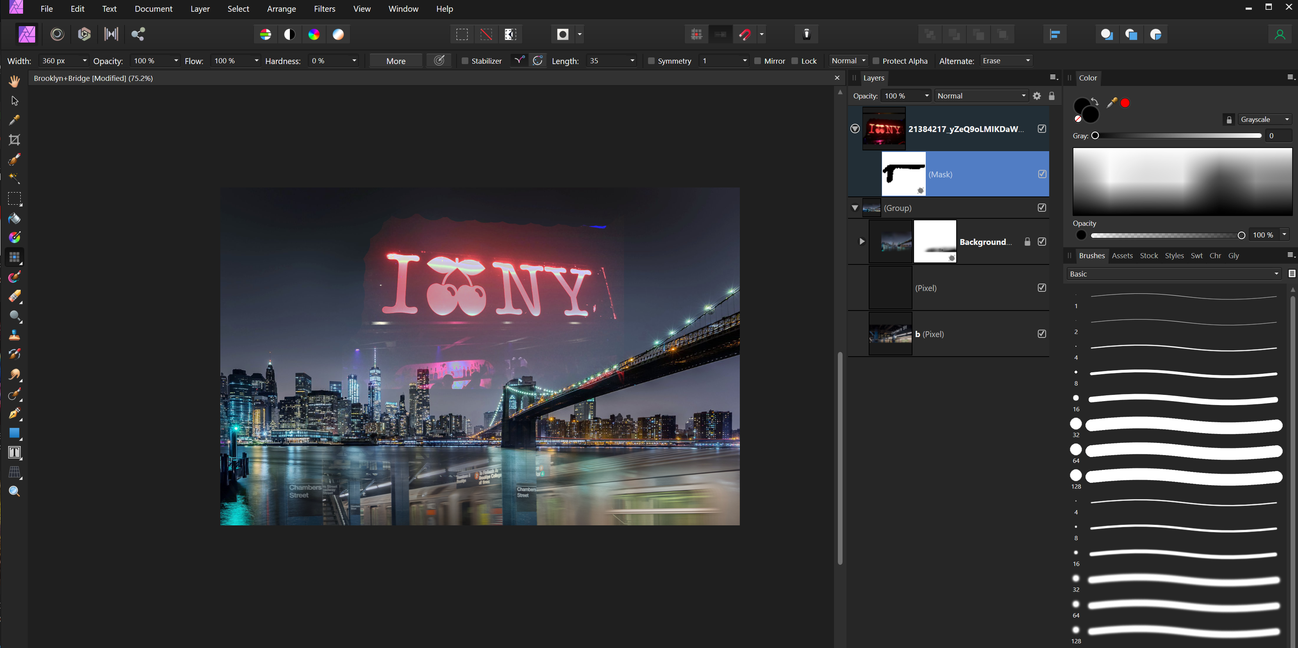Switch to the Develop Persona
The height and width of the screenshot is (648, 1298).
coord(84,34)
